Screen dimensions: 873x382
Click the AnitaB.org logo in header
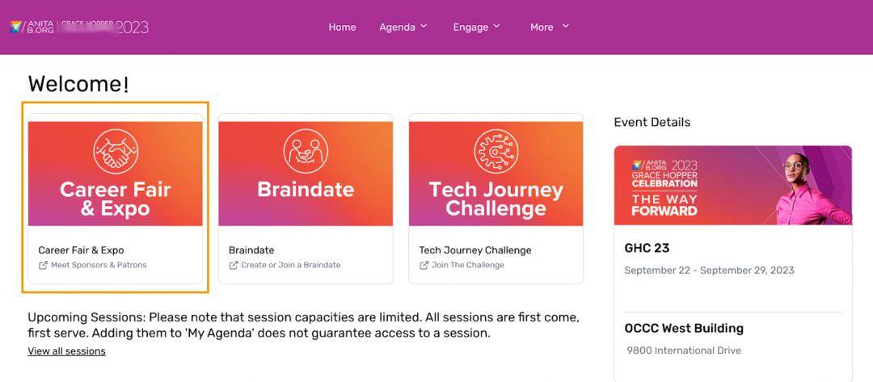click(x=32, y=27)
